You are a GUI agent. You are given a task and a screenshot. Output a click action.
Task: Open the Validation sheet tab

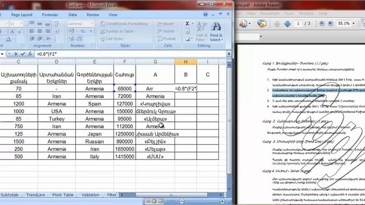90,195
